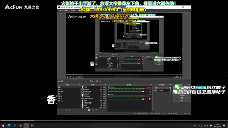Move scene down in Scenes panel
The width and height of the screenshot is (228, 128).
(69, 110)
